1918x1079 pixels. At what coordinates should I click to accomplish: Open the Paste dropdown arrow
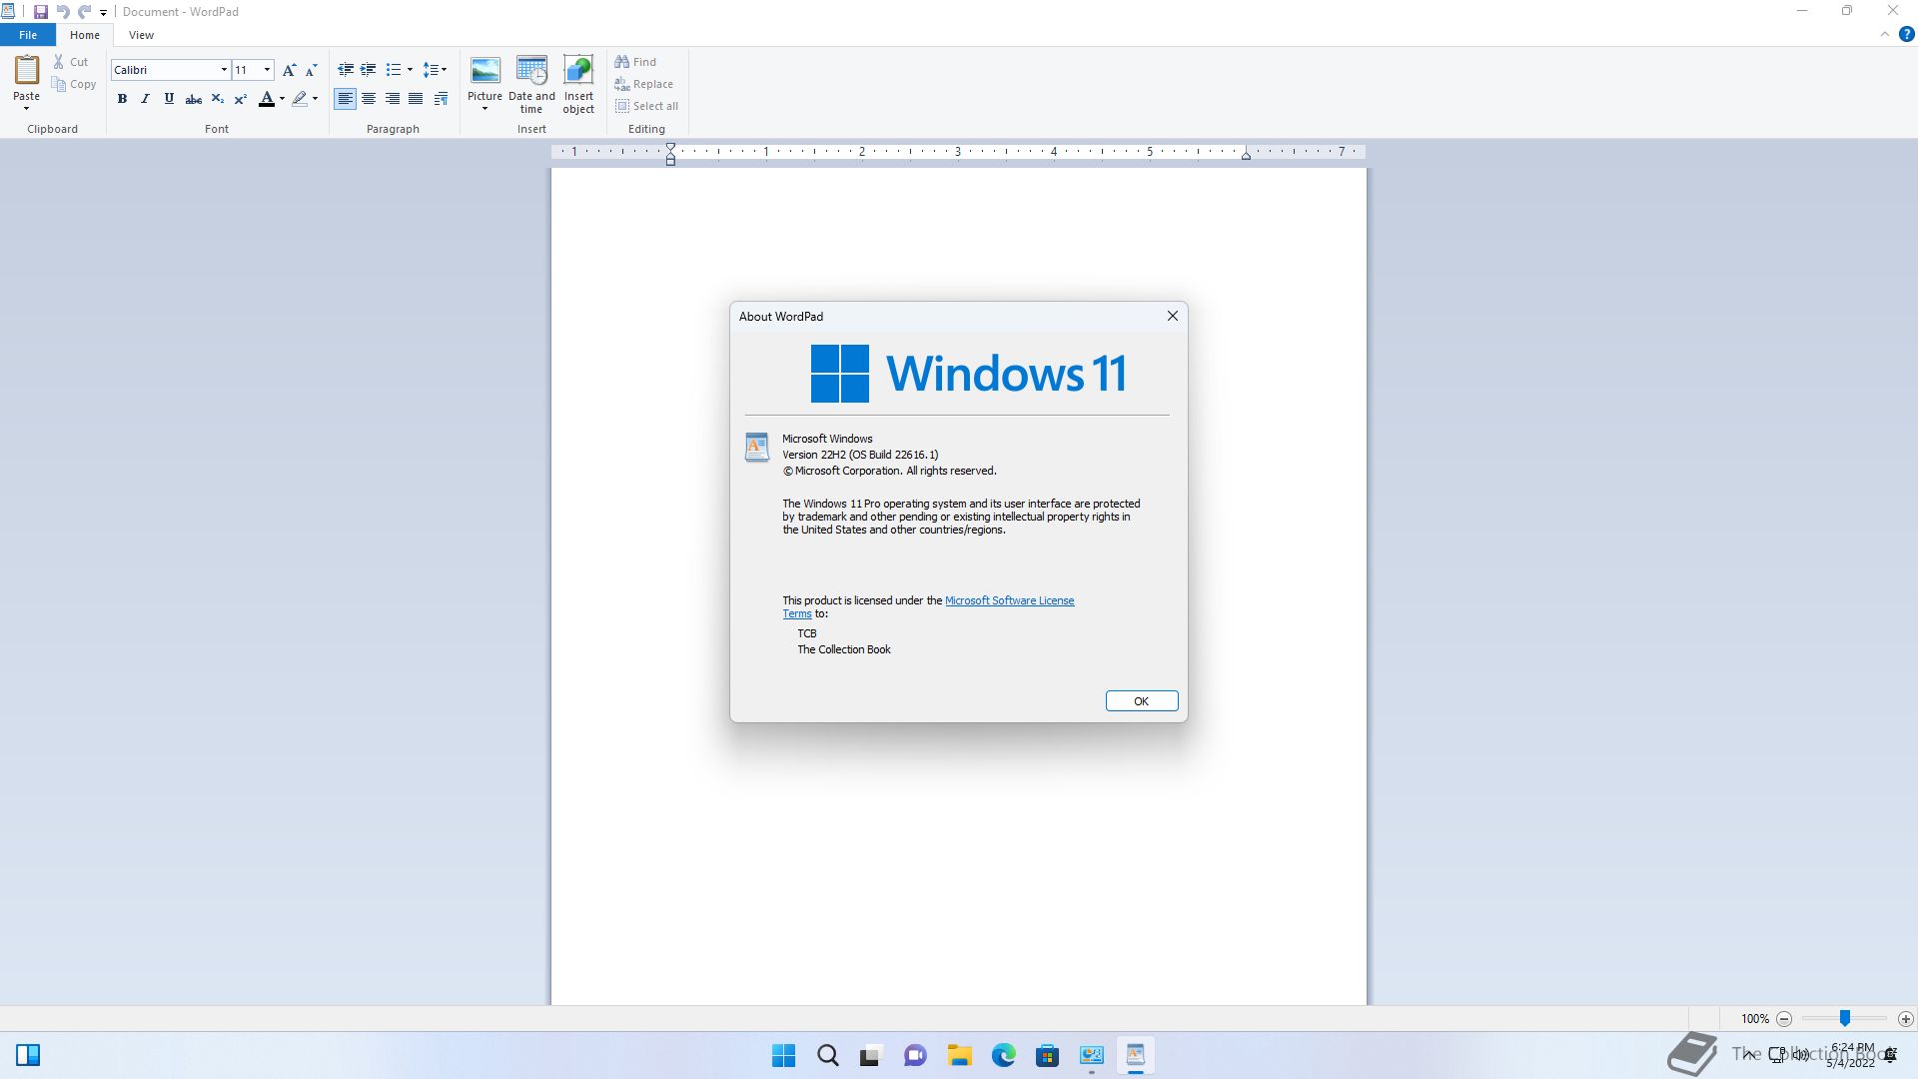[x=26, y=108]
